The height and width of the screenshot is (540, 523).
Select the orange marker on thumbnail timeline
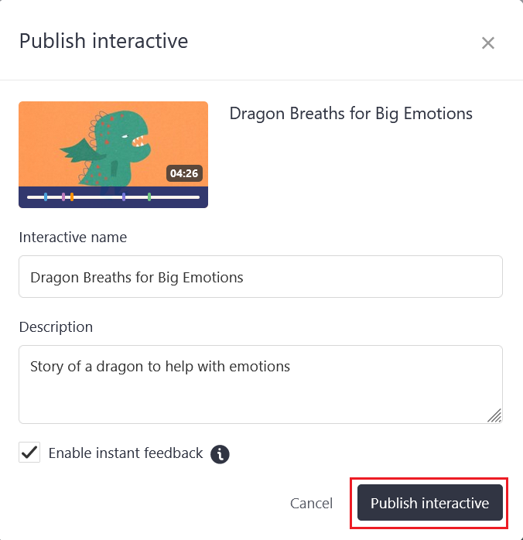[x=72, y=197]
